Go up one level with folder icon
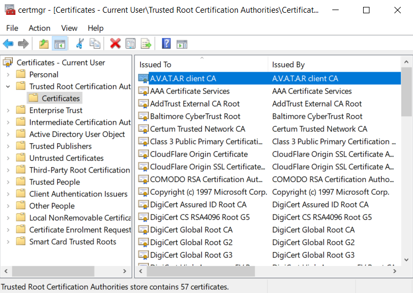 pos(44,44)
